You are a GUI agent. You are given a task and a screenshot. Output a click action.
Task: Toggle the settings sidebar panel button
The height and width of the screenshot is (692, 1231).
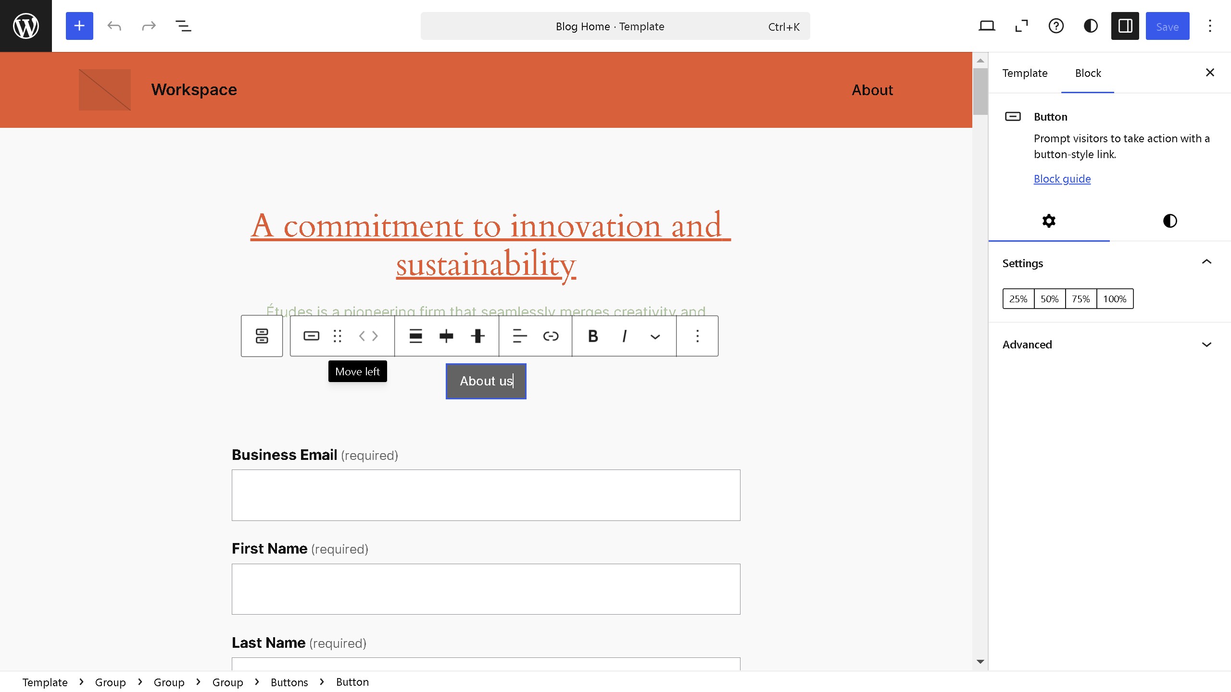(x=1125, y=26)
